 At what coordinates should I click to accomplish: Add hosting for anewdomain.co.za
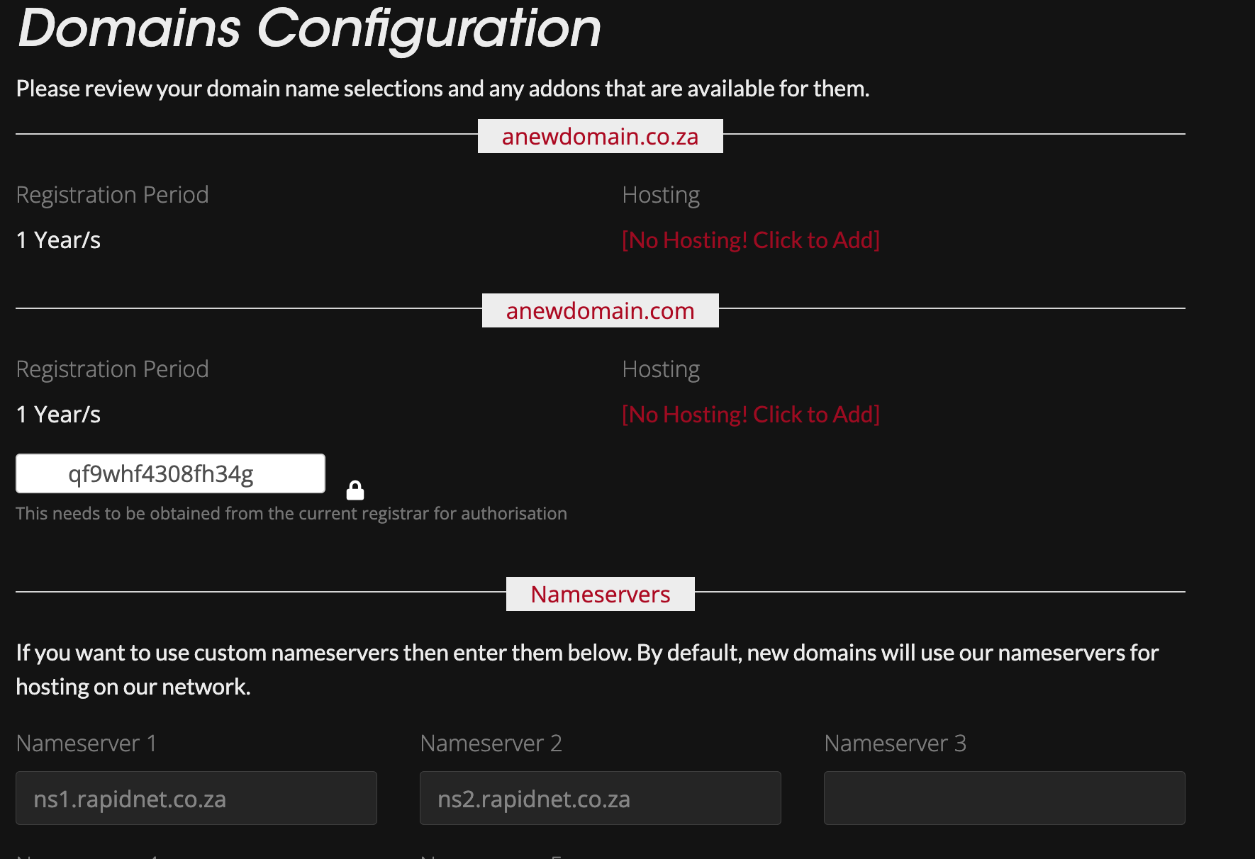tap(750, 240)
